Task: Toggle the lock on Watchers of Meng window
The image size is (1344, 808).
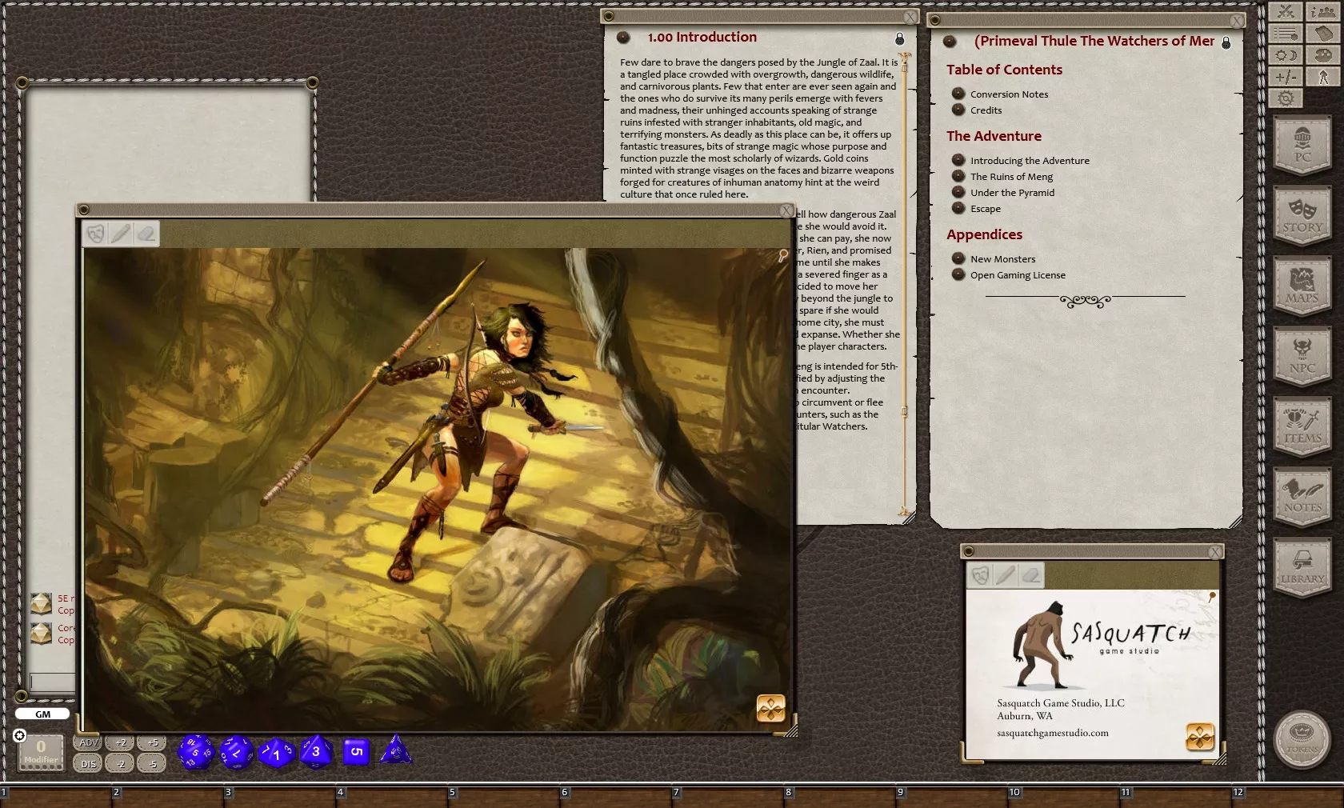Action: click(1226, 42)
